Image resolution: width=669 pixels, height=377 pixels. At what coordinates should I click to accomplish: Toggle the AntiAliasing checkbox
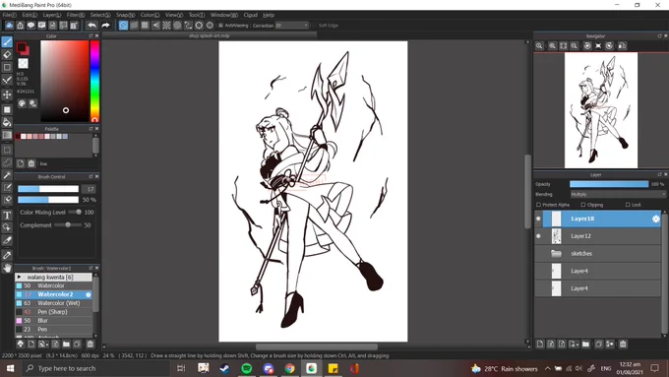pos(220,26)
